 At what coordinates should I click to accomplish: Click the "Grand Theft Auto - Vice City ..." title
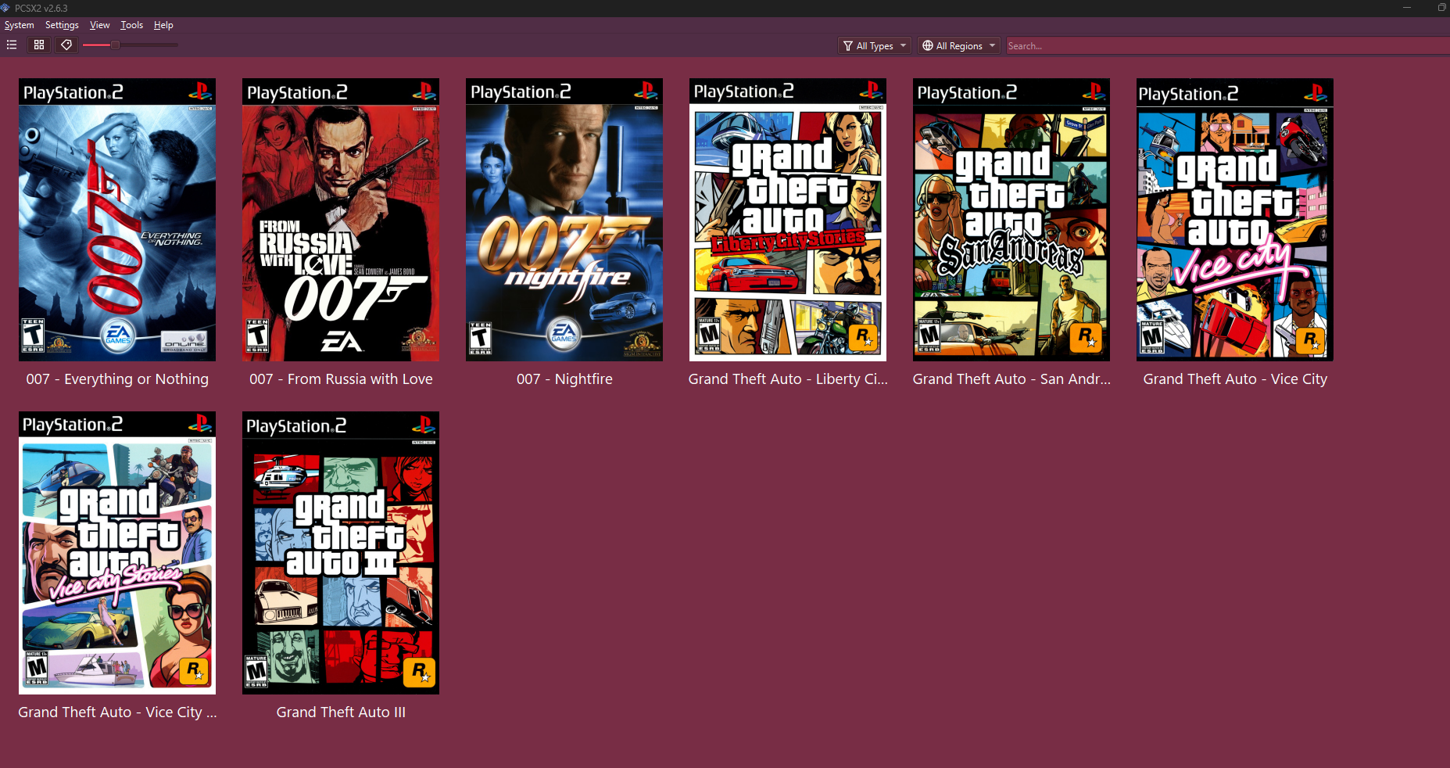coord(117,712)
